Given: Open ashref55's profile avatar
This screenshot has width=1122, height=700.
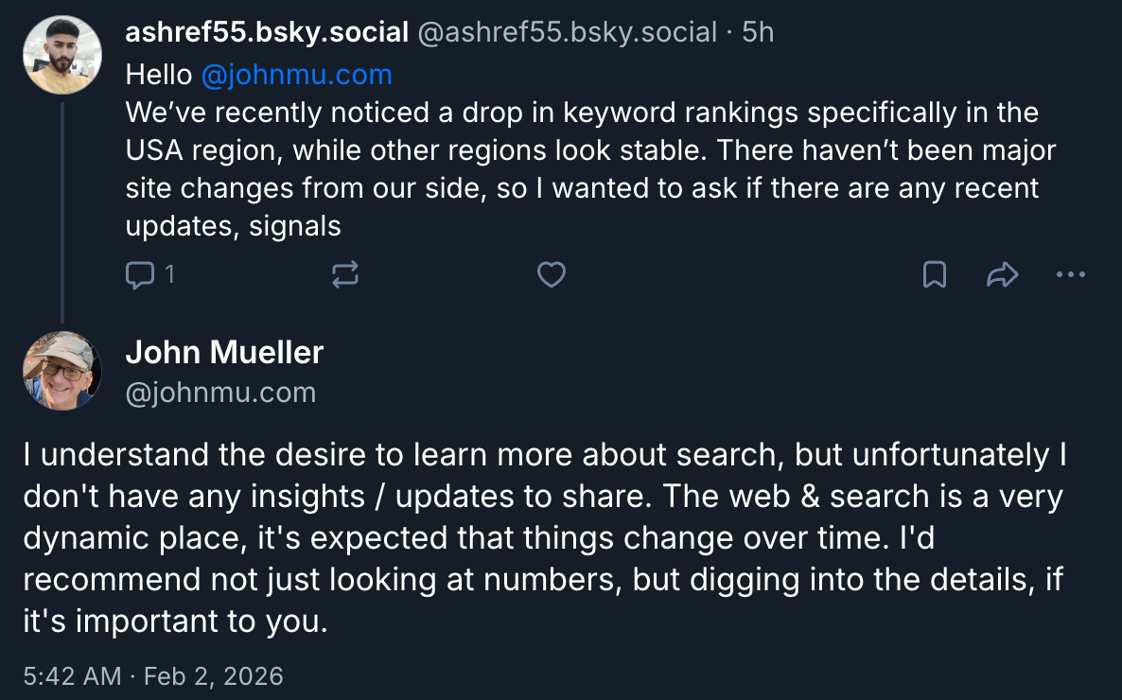Looking at the screenshot, I should point(61,55).
